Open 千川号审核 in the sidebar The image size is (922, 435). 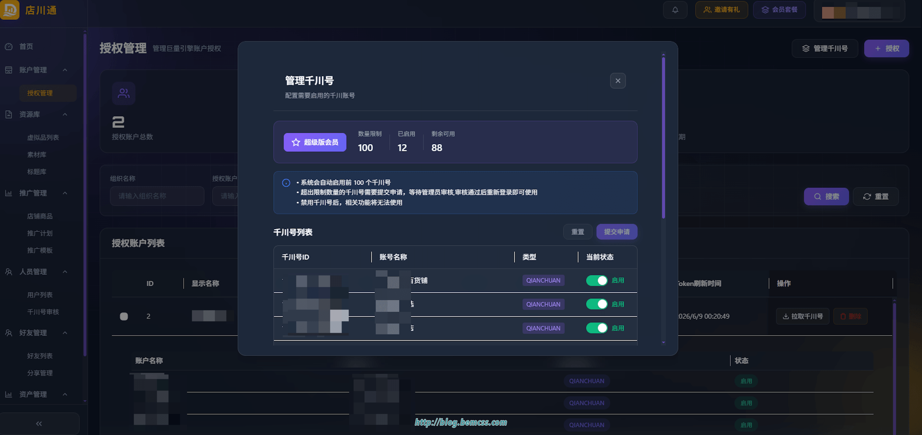(43, 312)
